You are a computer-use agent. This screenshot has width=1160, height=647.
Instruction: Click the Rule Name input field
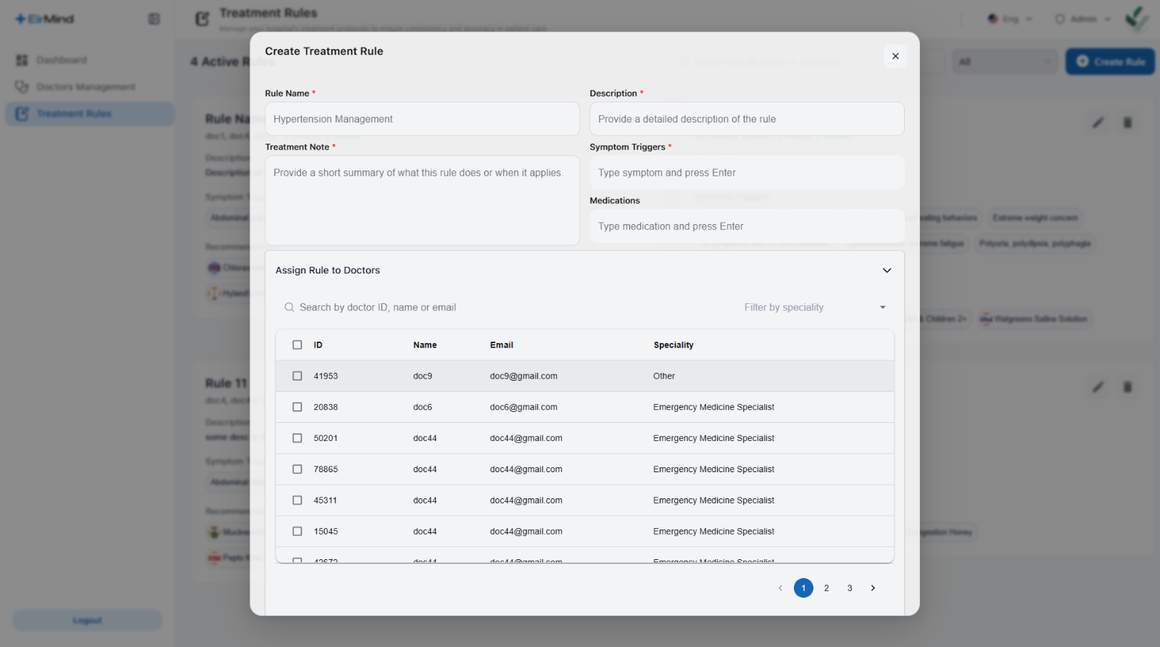click(x=422, y=119)
